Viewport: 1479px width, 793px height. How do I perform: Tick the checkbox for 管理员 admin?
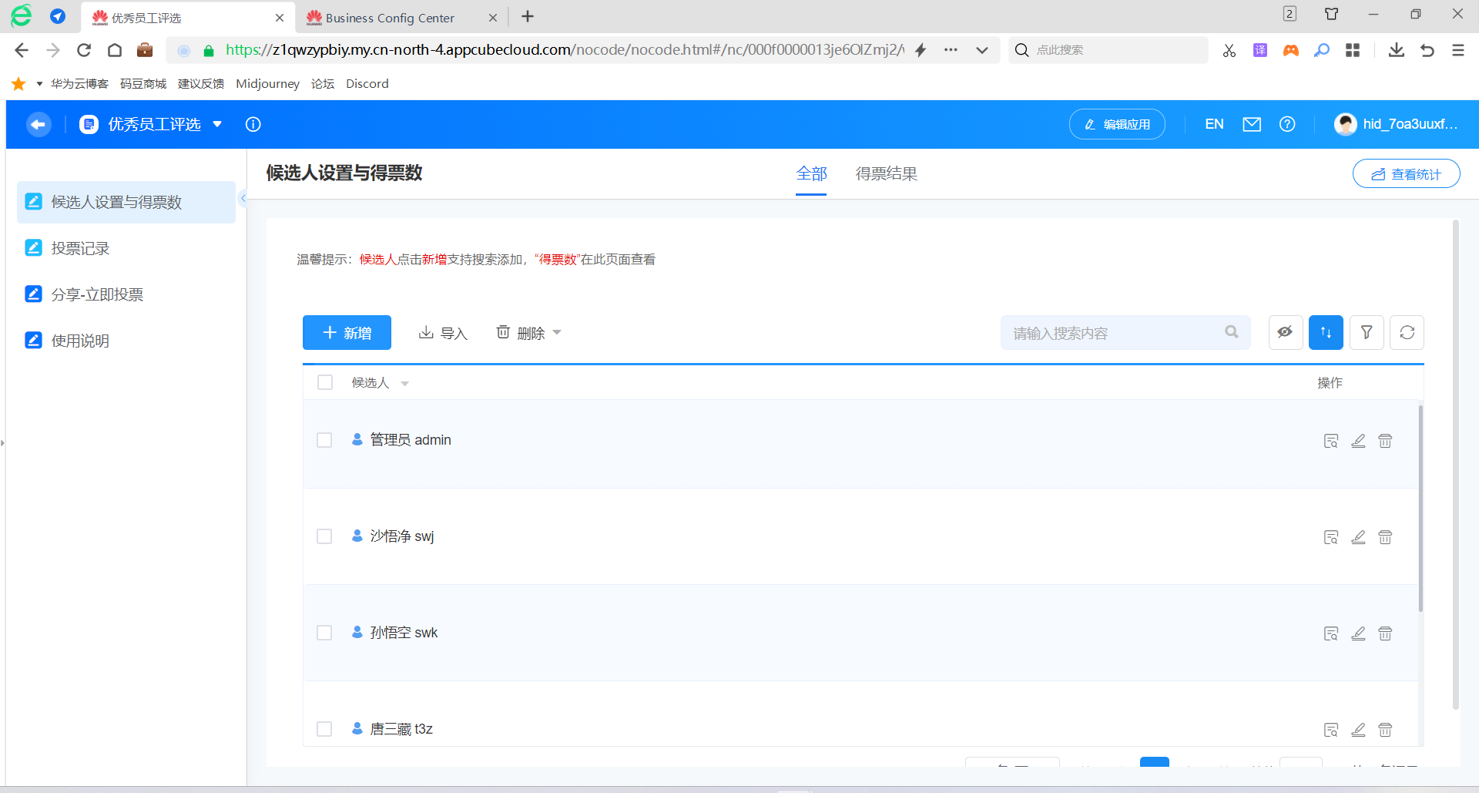(x=324, y=440)
